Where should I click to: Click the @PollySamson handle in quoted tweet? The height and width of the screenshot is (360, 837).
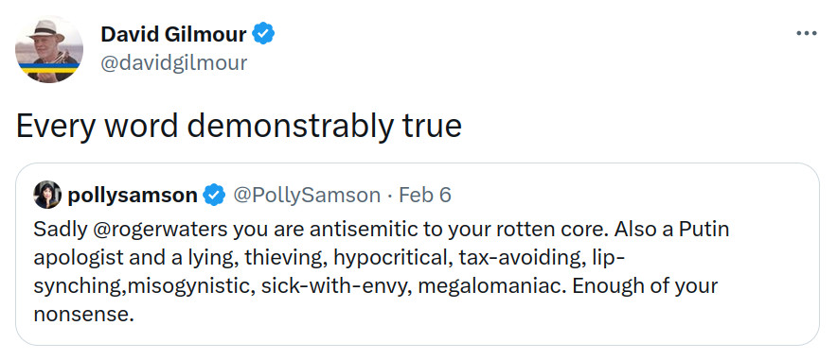click(x=307, y=196)
